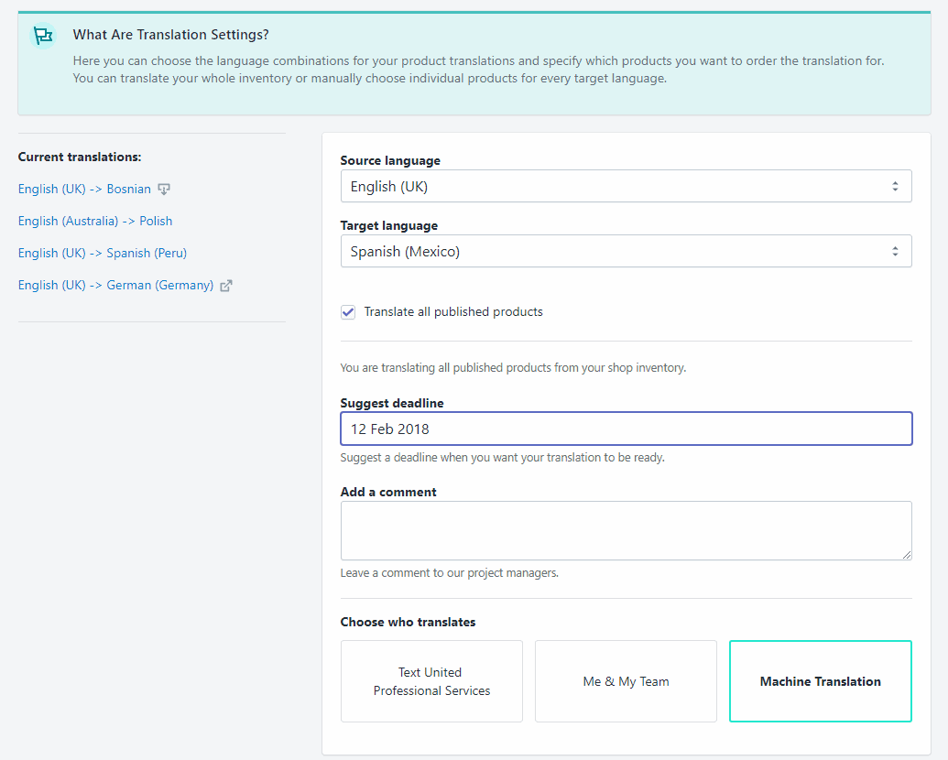Click the 'Suggest a deadline when you want' hint

[x=503, y=458]
